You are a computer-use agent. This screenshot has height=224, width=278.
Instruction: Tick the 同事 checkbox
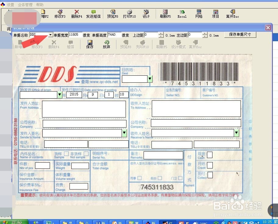[140, 178]
